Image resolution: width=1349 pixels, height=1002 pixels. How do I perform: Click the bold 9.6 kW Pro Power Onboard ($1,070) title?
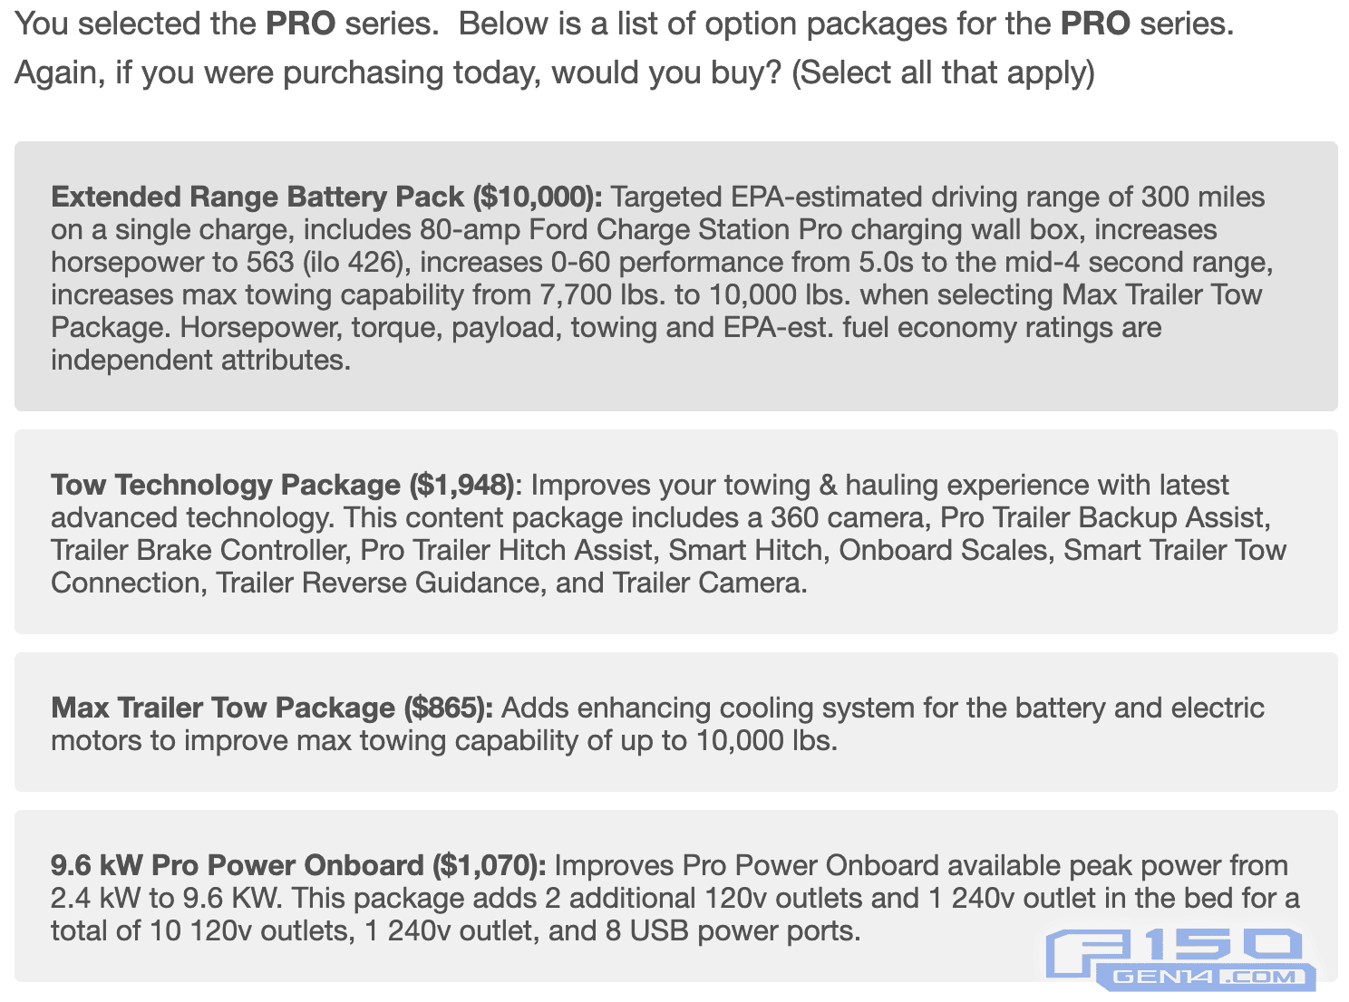(x=298, y=865)
